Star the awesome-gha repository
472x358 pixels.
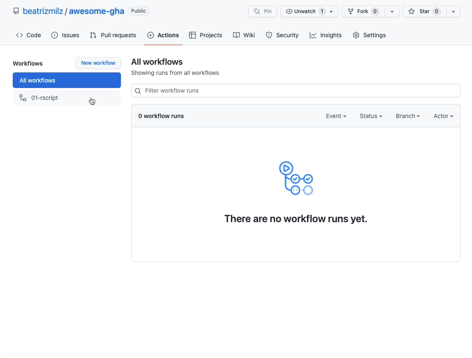click(424, 11)
